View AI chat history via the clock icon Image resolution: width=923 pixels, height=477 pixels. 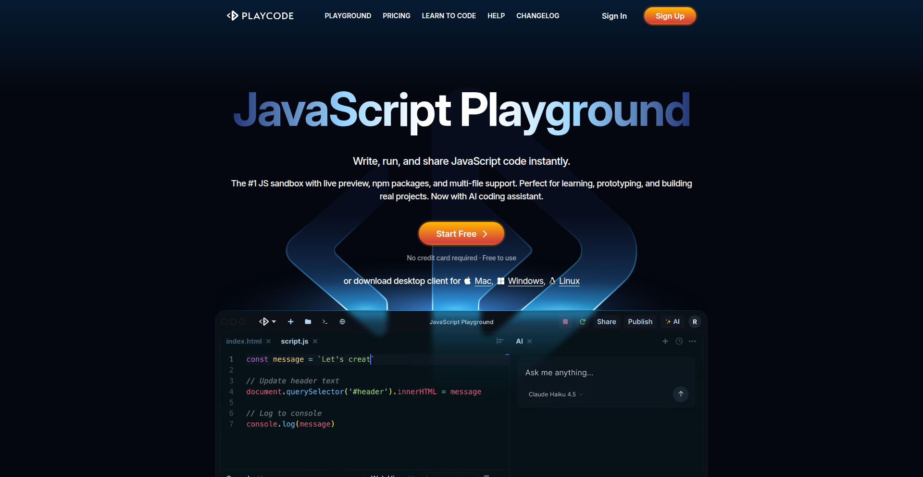pyautogui.click(x=679, y=341)
